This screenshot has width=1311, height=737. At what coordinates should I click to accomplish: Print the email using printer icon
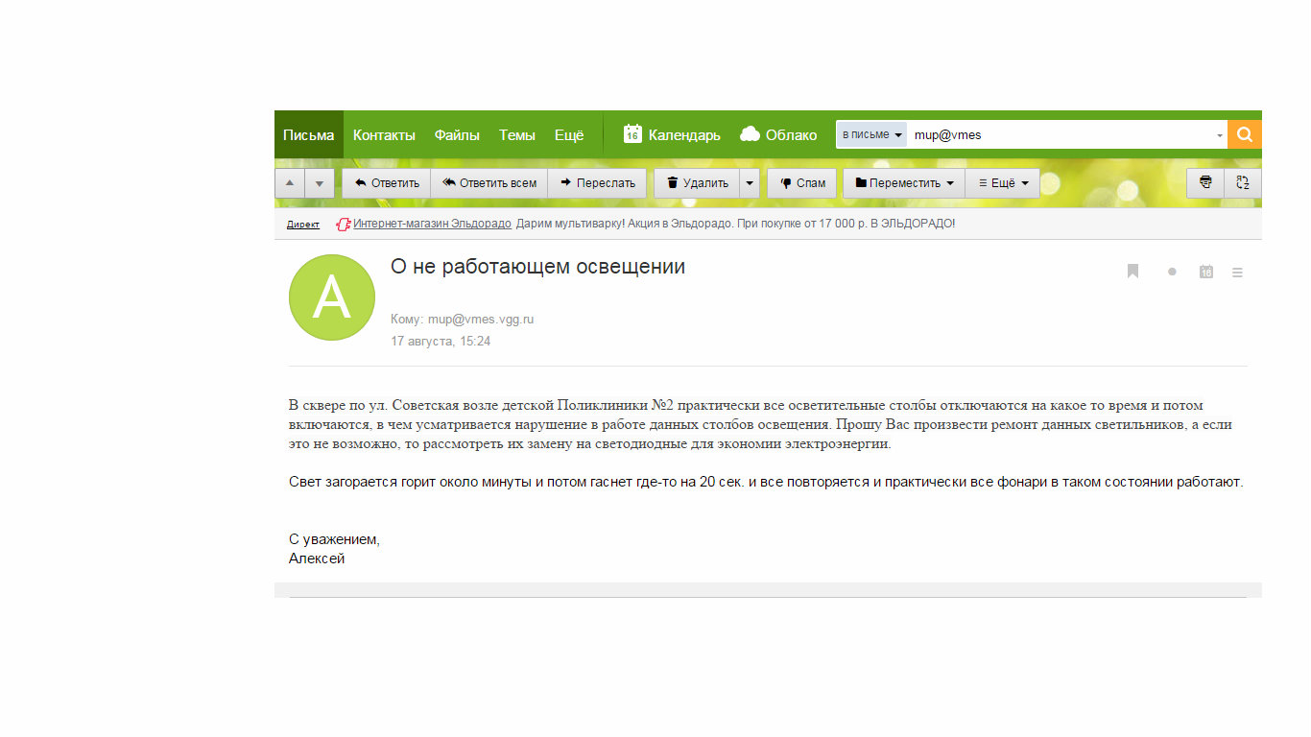click(x=1205, y=183)
